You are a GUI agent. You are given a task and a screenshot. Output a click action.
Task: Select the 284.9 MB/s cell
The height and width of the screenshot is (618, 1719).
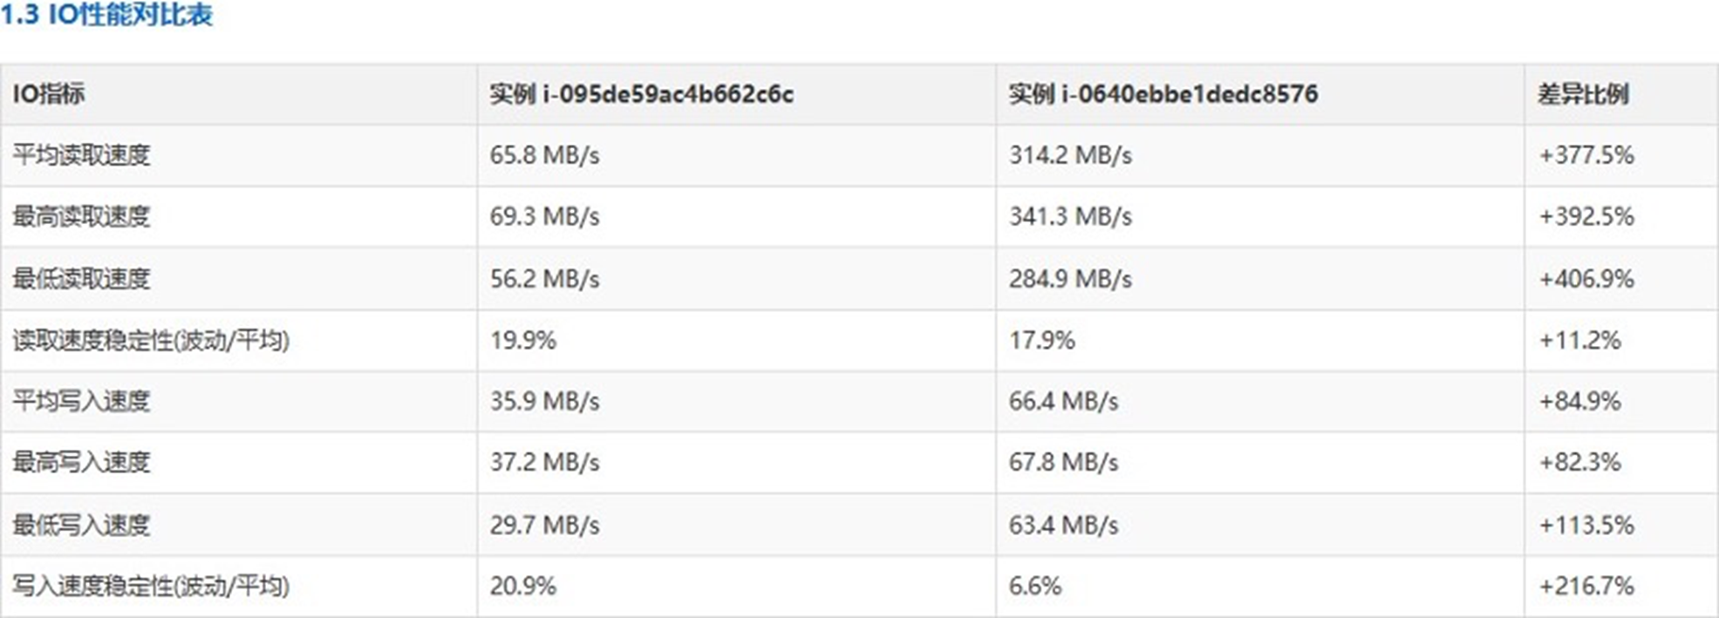coord(1070,279)
